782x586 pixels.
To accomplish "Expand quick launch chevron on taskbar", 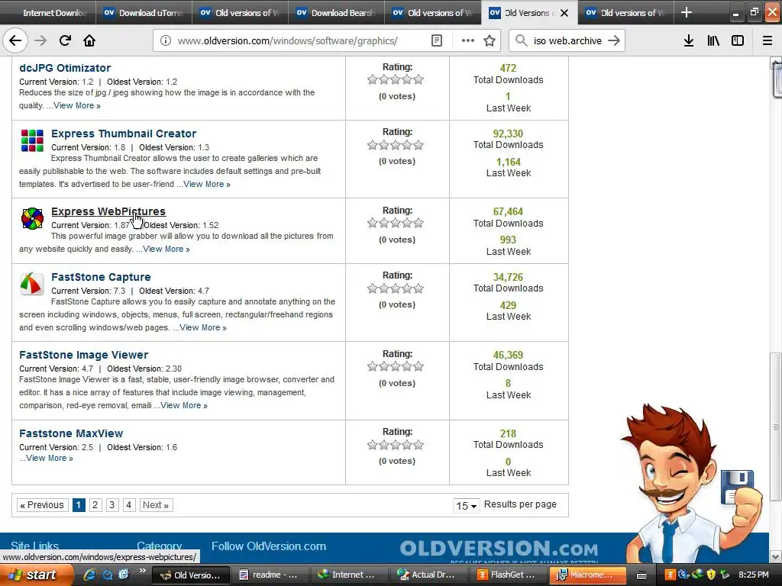I will [142, 571].
